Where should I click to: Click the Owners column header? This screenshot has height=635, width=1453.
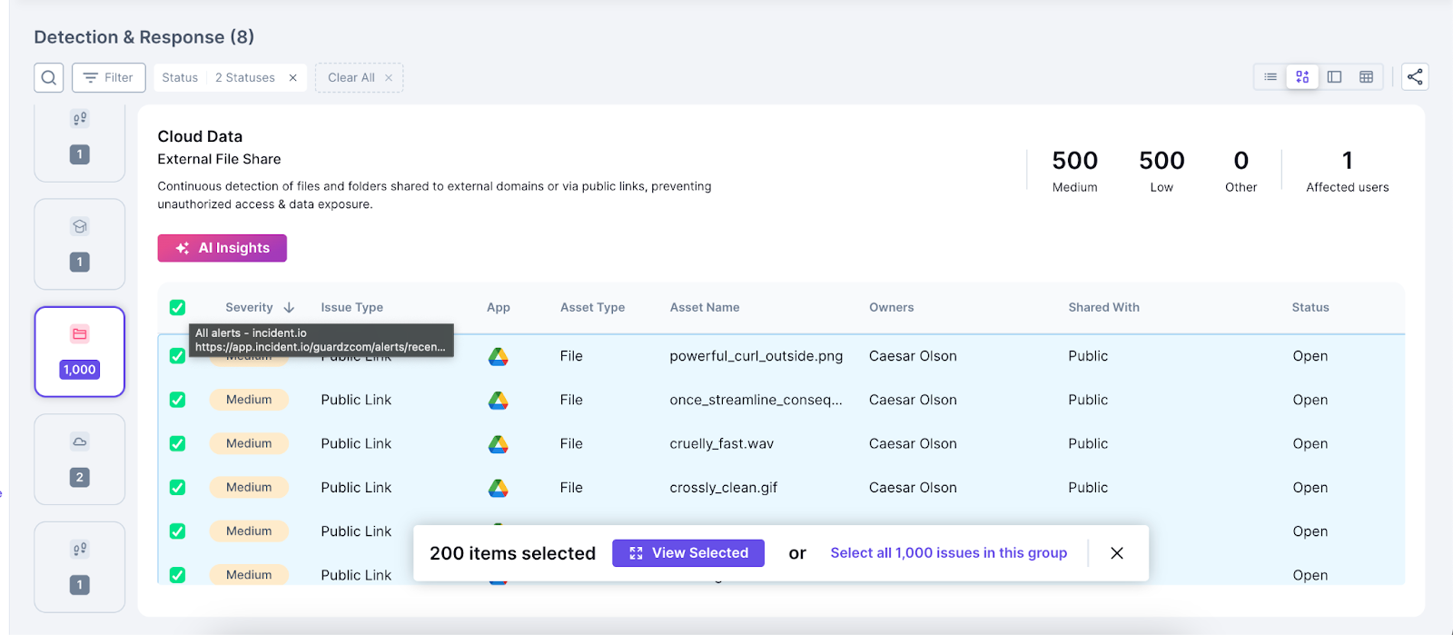892,308
